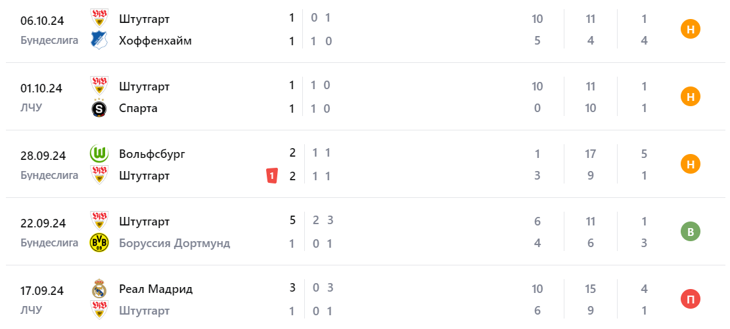Click the red loss result badge

pyautogui.click(x=691, y=300)
